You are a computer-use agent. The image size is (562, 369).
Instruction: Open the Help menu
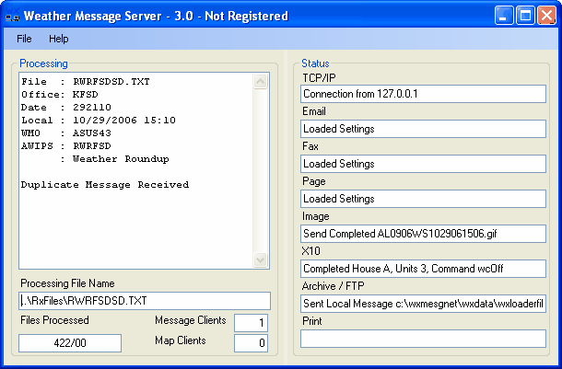pyautogui.click(x=59, y=40)
